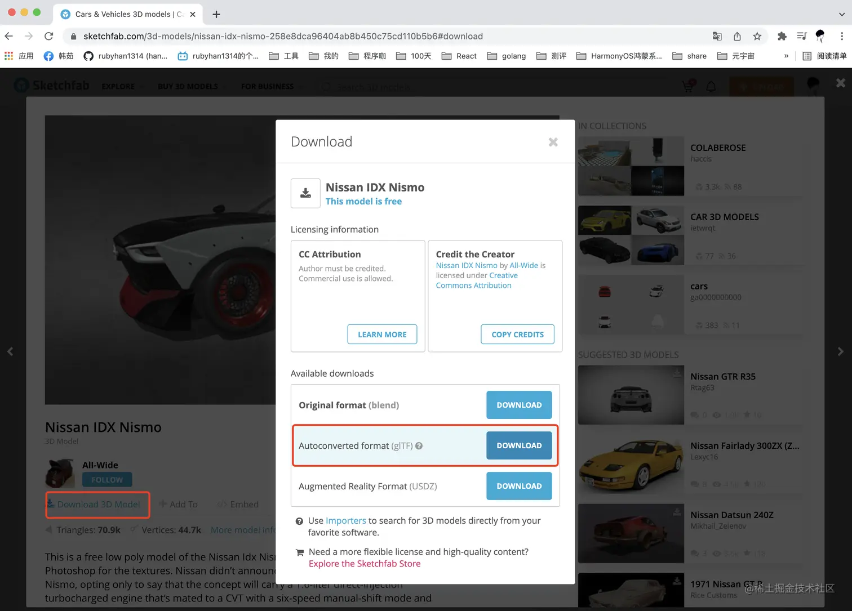The width and height of the screenshot is (852, 611).
Task: Open the More model info link
Action: click(x=243, y=530)
